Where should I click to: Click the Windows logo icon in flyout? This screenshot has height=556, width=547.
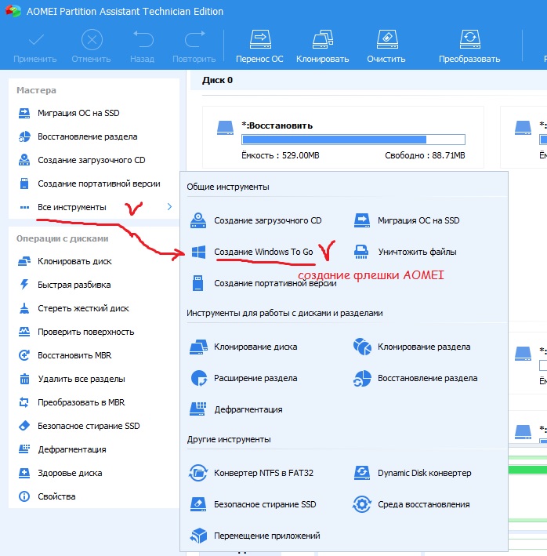(198, 252)
